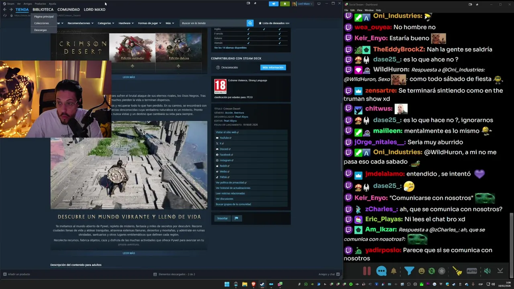Viewport: 514px width, 289px height.
Task: Click the Buscar en la tienda search field
Action: (213, 23)
